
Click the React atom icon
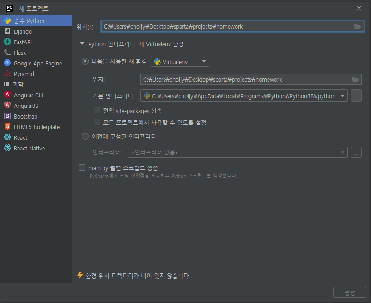7,137
